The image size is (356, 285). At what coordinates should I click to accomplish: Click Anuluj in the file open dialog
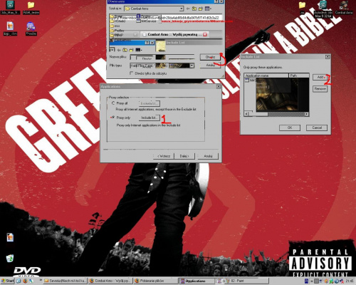(210, 65)
